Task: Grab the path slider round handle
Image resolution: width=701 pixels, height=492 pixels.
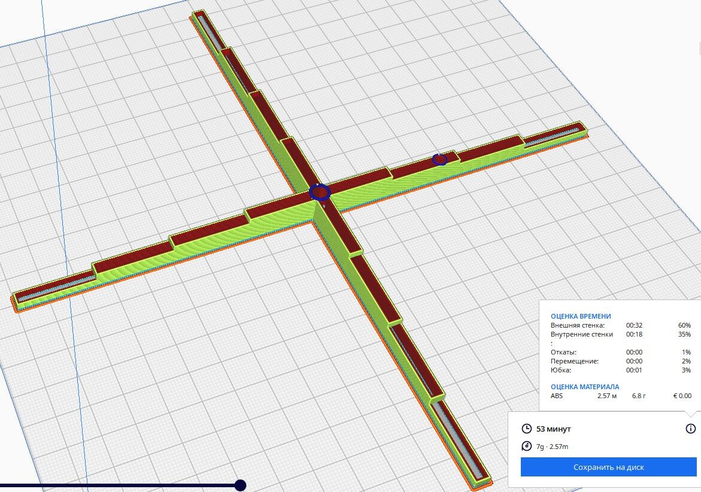Action: [241, 485]
